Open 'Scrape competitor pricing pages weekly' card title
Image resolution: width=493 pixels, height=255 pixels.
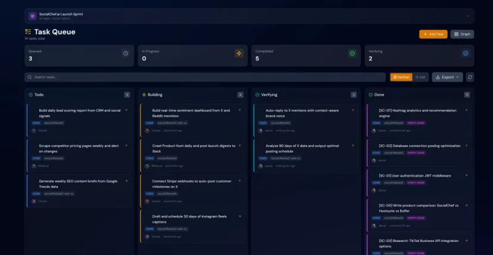click(79, 149)
